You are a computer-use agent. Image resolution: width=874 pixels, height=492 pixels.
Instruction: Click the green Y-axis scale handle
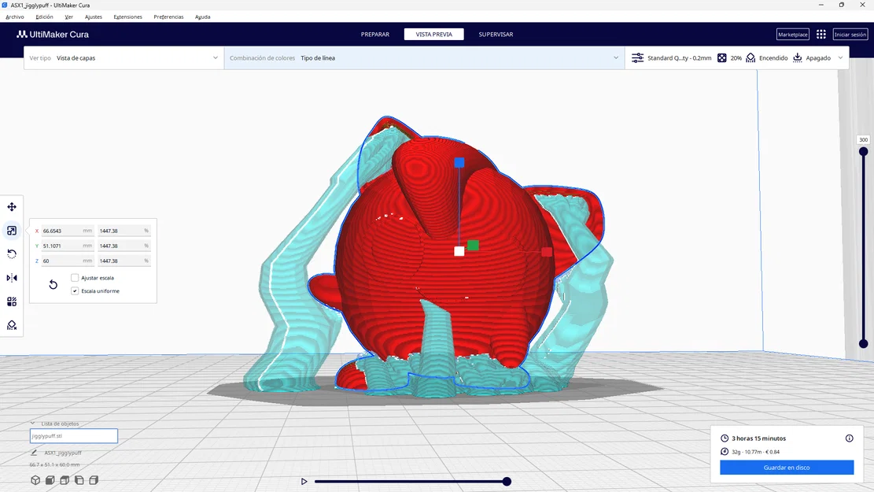(474, 245)
